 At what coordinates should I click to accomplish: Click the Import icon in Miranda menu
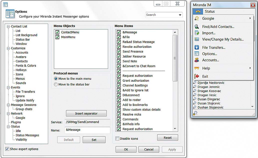(x=197, y=33)
